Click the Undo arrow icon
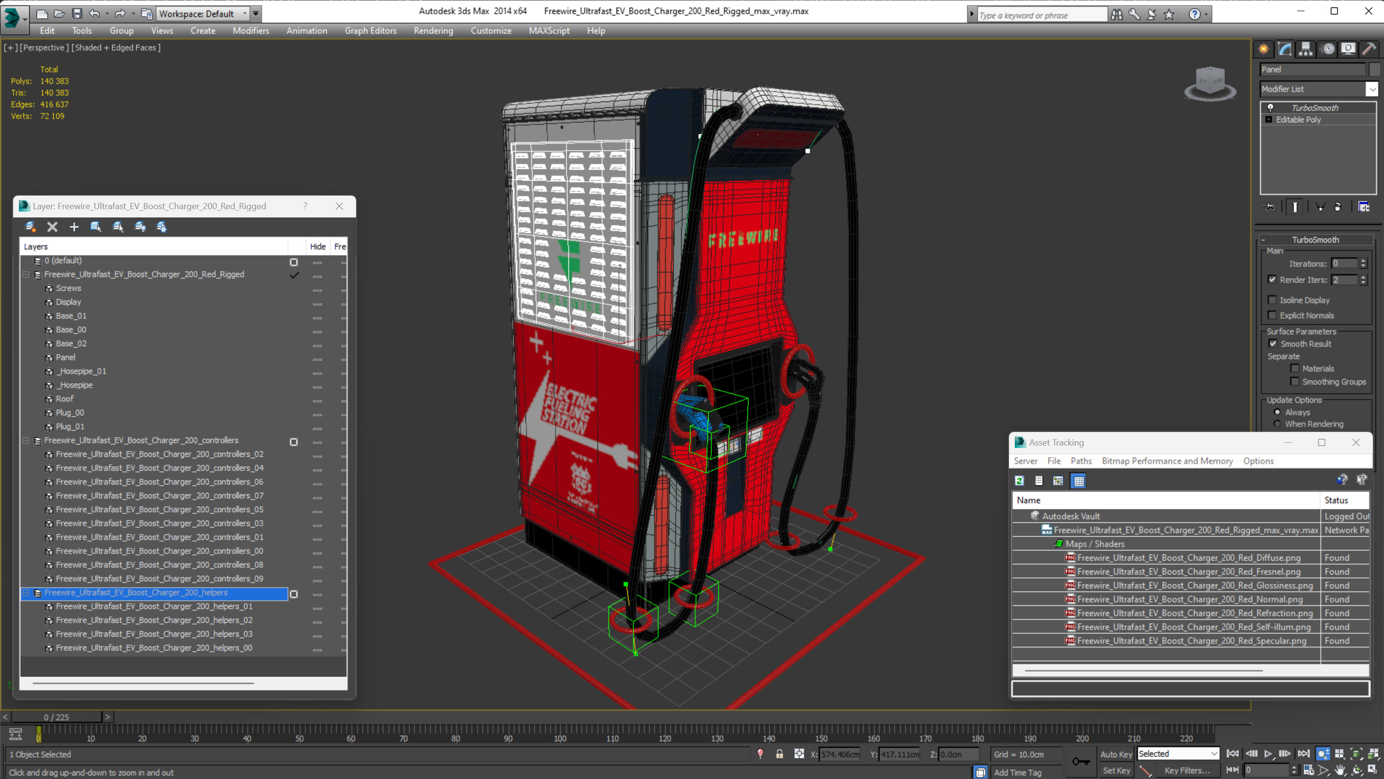1384x779 pixels. (x=95, y=14)
